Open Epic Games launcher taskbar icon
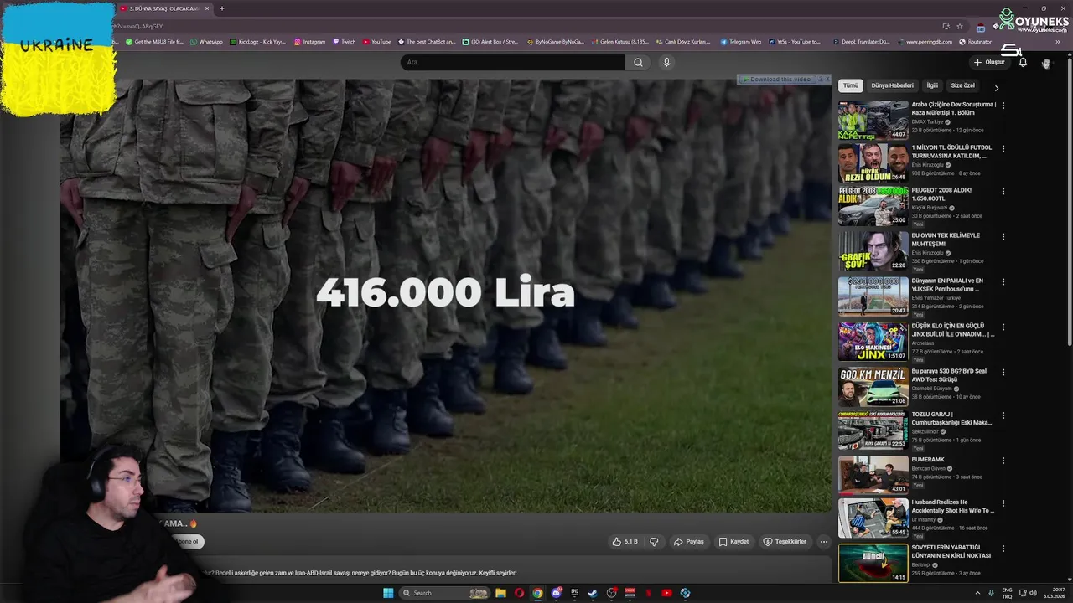 coord(574,593)
